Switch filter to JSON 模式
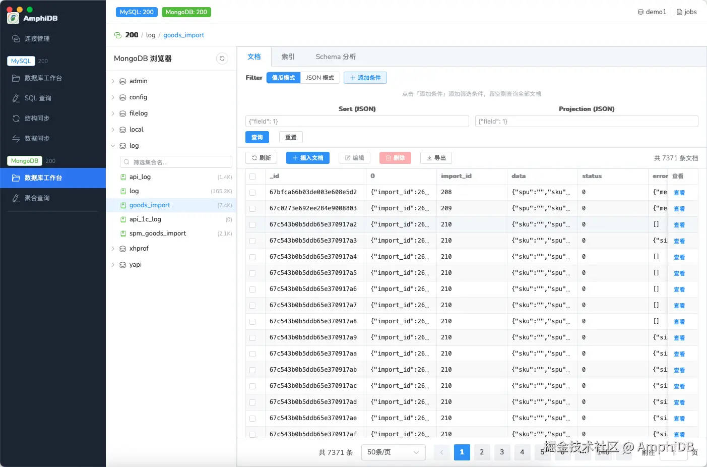Screen dimensions: 707x467 pos(320,78)
